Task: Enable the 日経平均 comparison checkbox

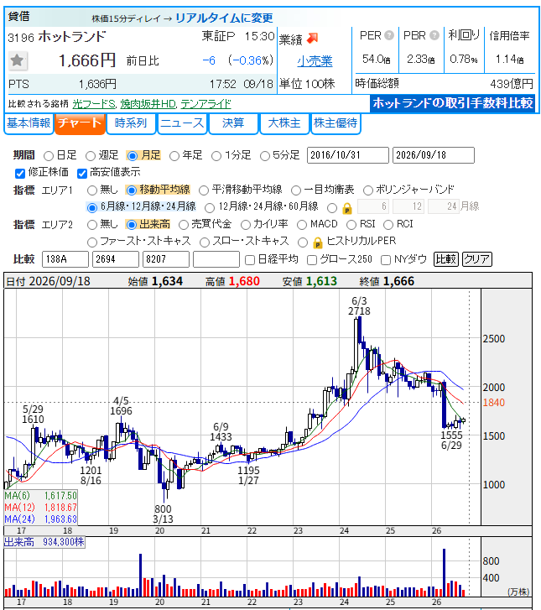Action: click(250, 260)
